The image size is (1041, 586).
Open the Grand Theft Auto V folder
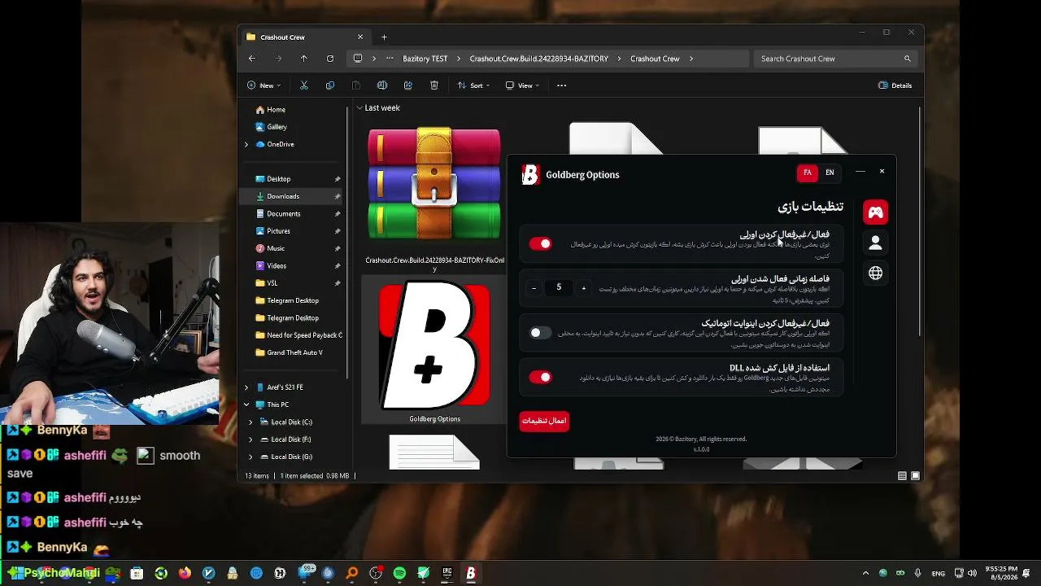tap(294, 352)
